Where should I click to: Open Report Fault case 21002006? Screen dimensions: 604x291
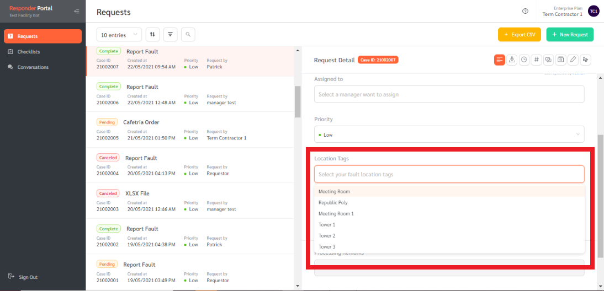tap(190, 94)
